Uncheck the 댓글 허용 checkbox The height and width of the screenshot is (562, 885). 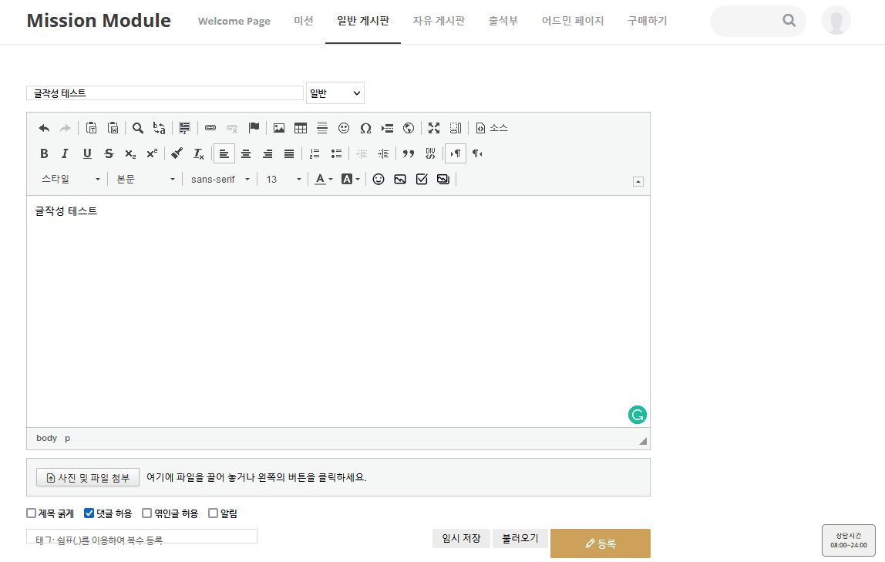click(89, 513)
